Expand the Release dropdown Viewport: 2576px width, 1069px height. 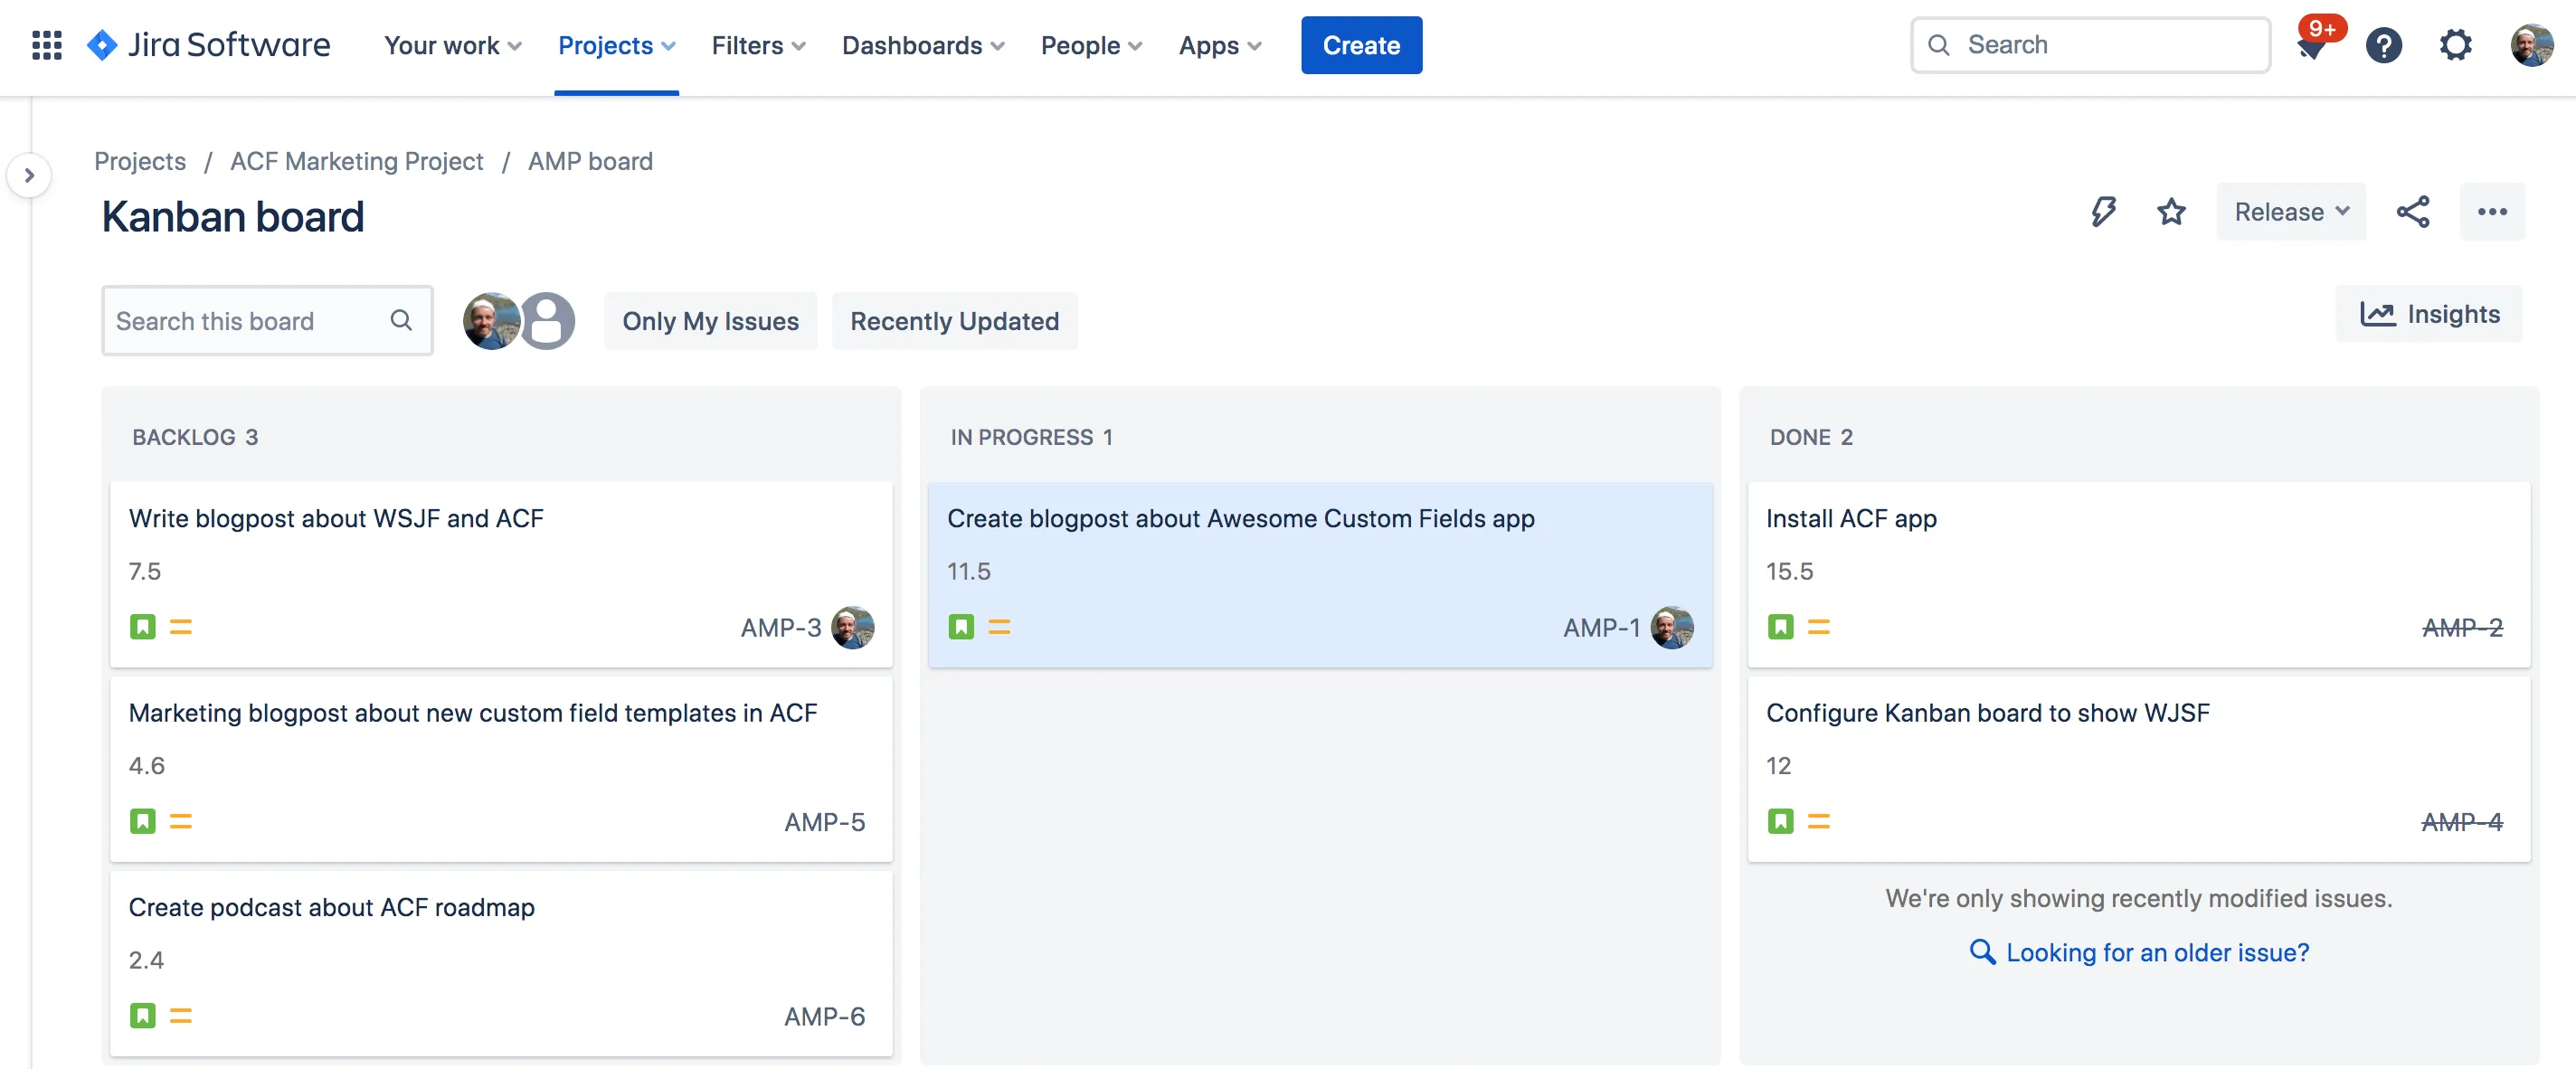coord(2291,211)
